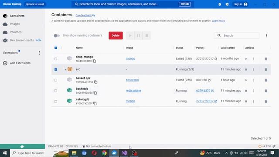Click the bulk Start play button
279x157 pixels.
tap(130, 36)
